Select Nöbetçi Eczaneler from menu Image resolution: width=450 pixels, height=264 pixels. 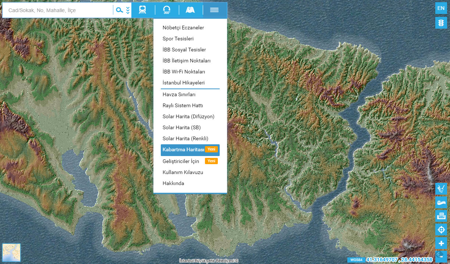(x=183, y=28)
